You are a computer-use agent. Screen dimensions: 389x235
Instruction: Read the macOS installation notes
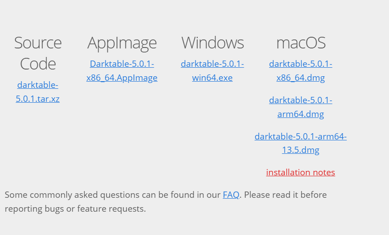(301, 172)
